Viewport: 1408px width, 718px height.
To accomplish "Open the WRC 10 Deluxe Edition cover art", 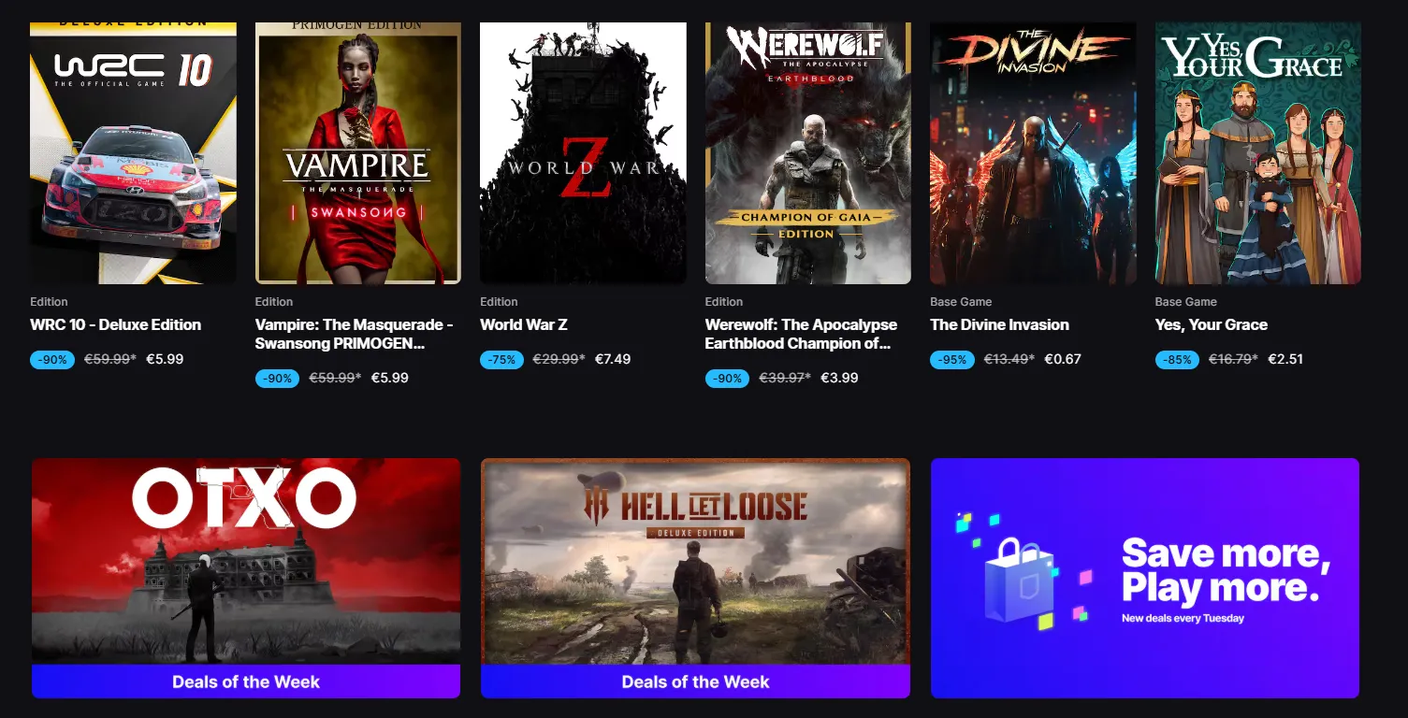I will pos(133,153).
